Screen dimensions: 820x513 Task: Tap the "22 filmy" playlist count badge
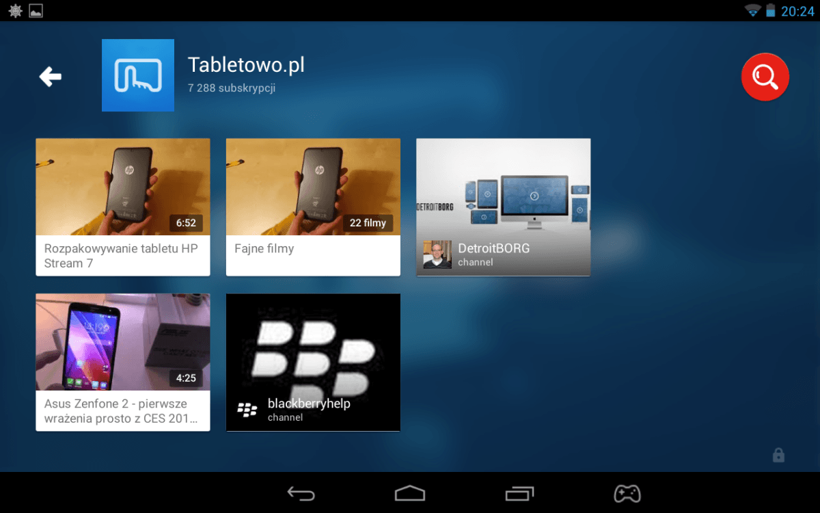[x=368, y=223]
